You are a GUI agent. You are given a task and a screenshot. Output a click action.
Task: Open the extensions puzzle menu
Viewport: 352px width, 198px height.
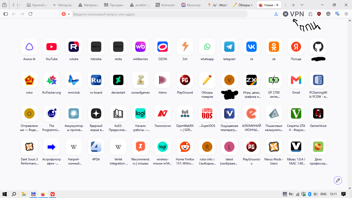point(310,14)
